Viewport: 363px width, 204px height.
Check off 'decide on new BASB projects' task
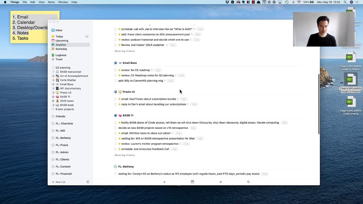tap(115, 128)
